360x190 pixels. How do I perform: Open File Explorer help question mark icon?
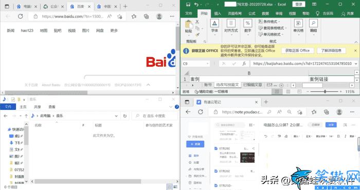(x=177, y=107)
